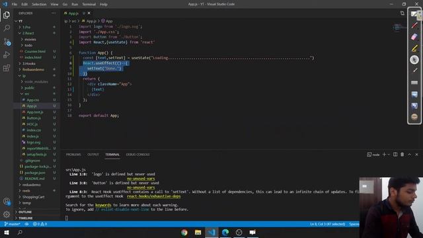Open Chrome from the taskbar

pos(184,232)
